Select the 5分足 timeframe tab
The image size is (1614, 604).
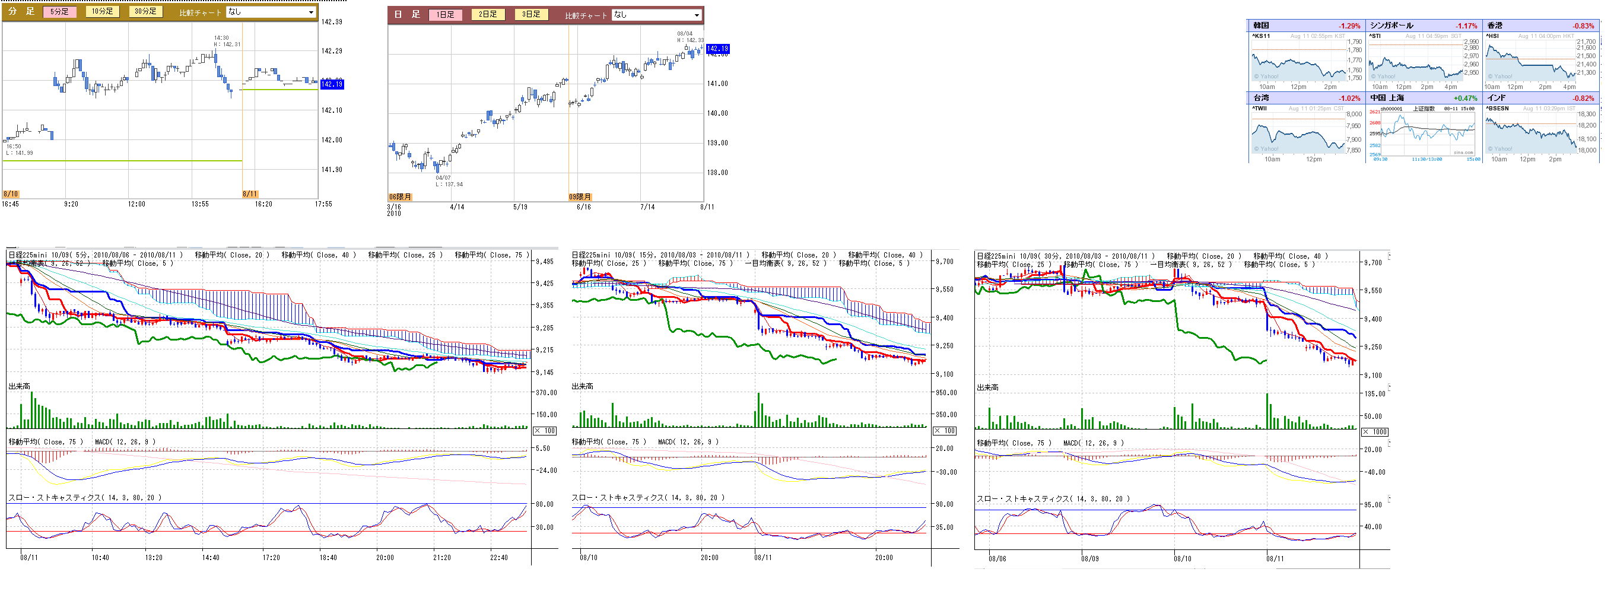tap(59, 12)
